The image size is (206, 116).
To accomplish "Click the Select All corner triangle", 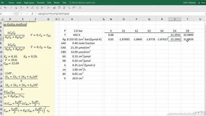I will click(x=2, y=19).
